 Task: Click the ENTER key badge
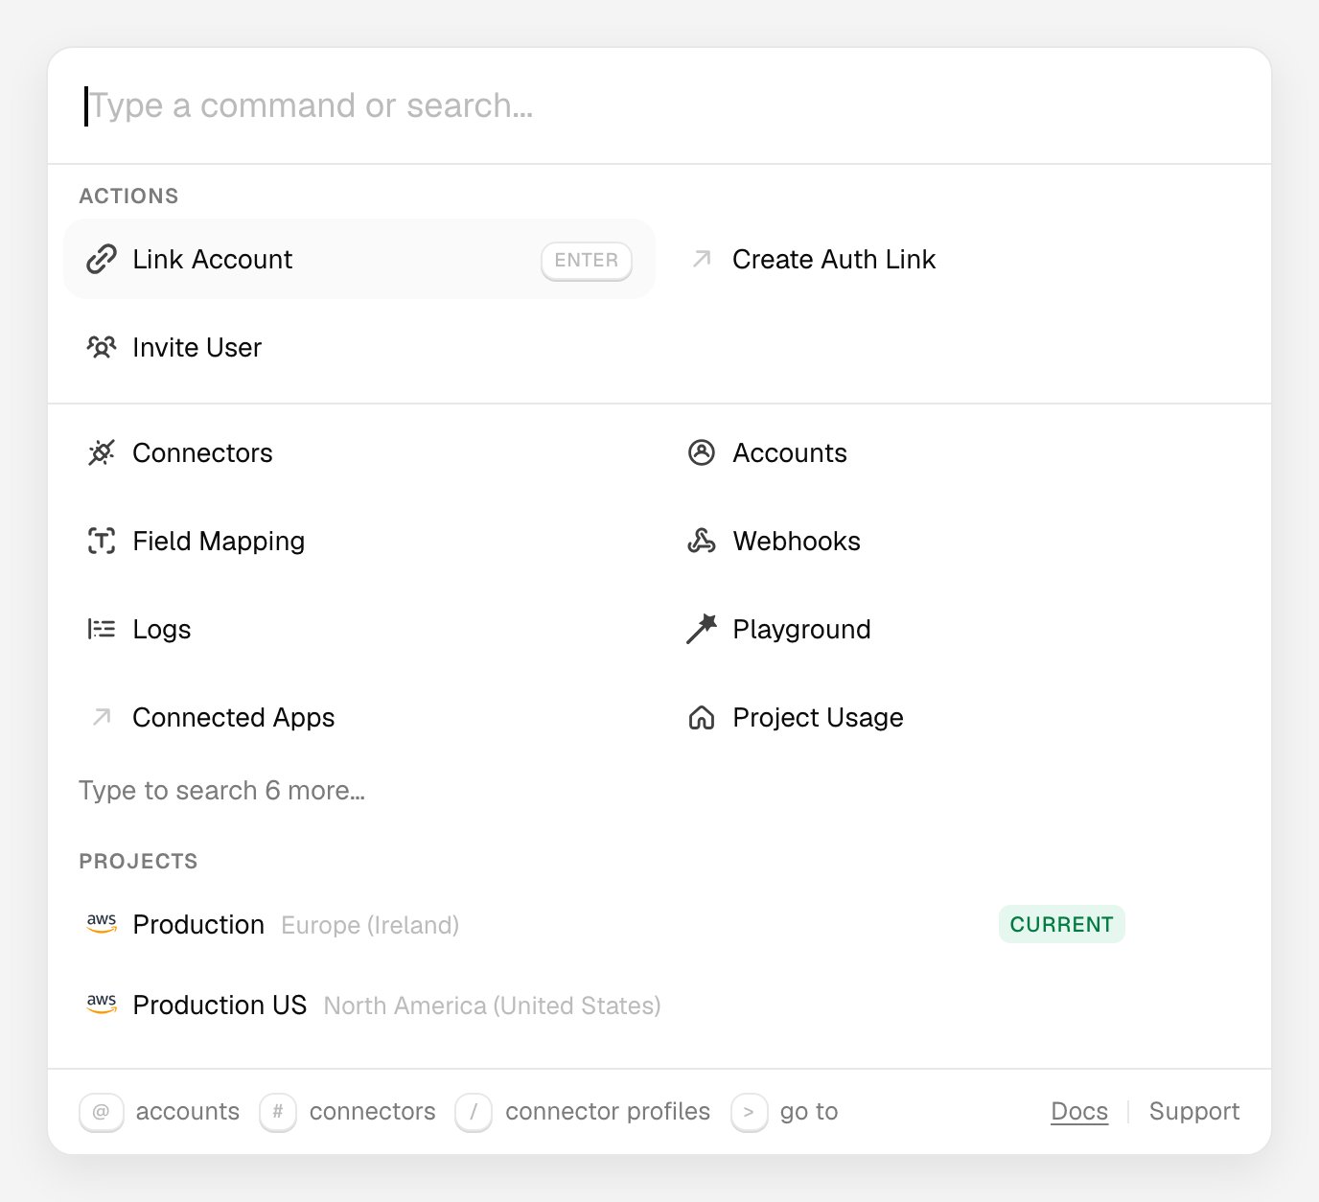pyautogui.click(x=587, y=261)
